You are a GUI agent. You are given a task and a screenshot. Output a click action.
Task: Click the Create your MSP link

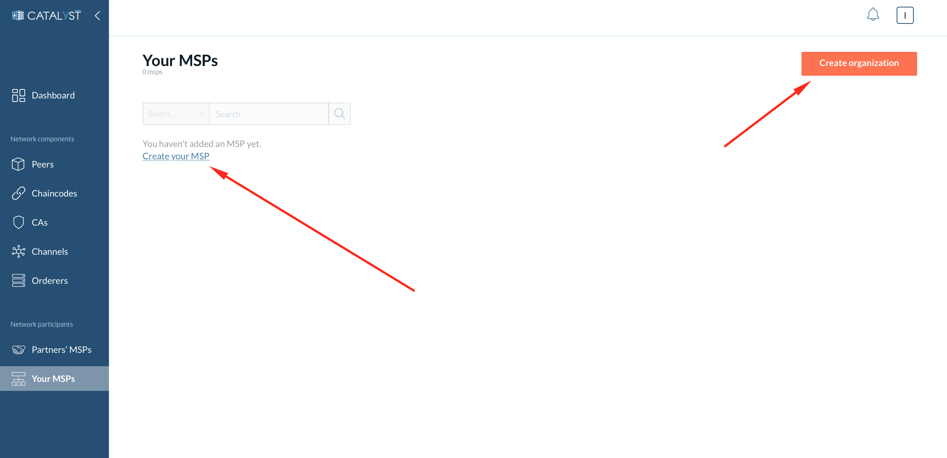click(x=175, y=155)
